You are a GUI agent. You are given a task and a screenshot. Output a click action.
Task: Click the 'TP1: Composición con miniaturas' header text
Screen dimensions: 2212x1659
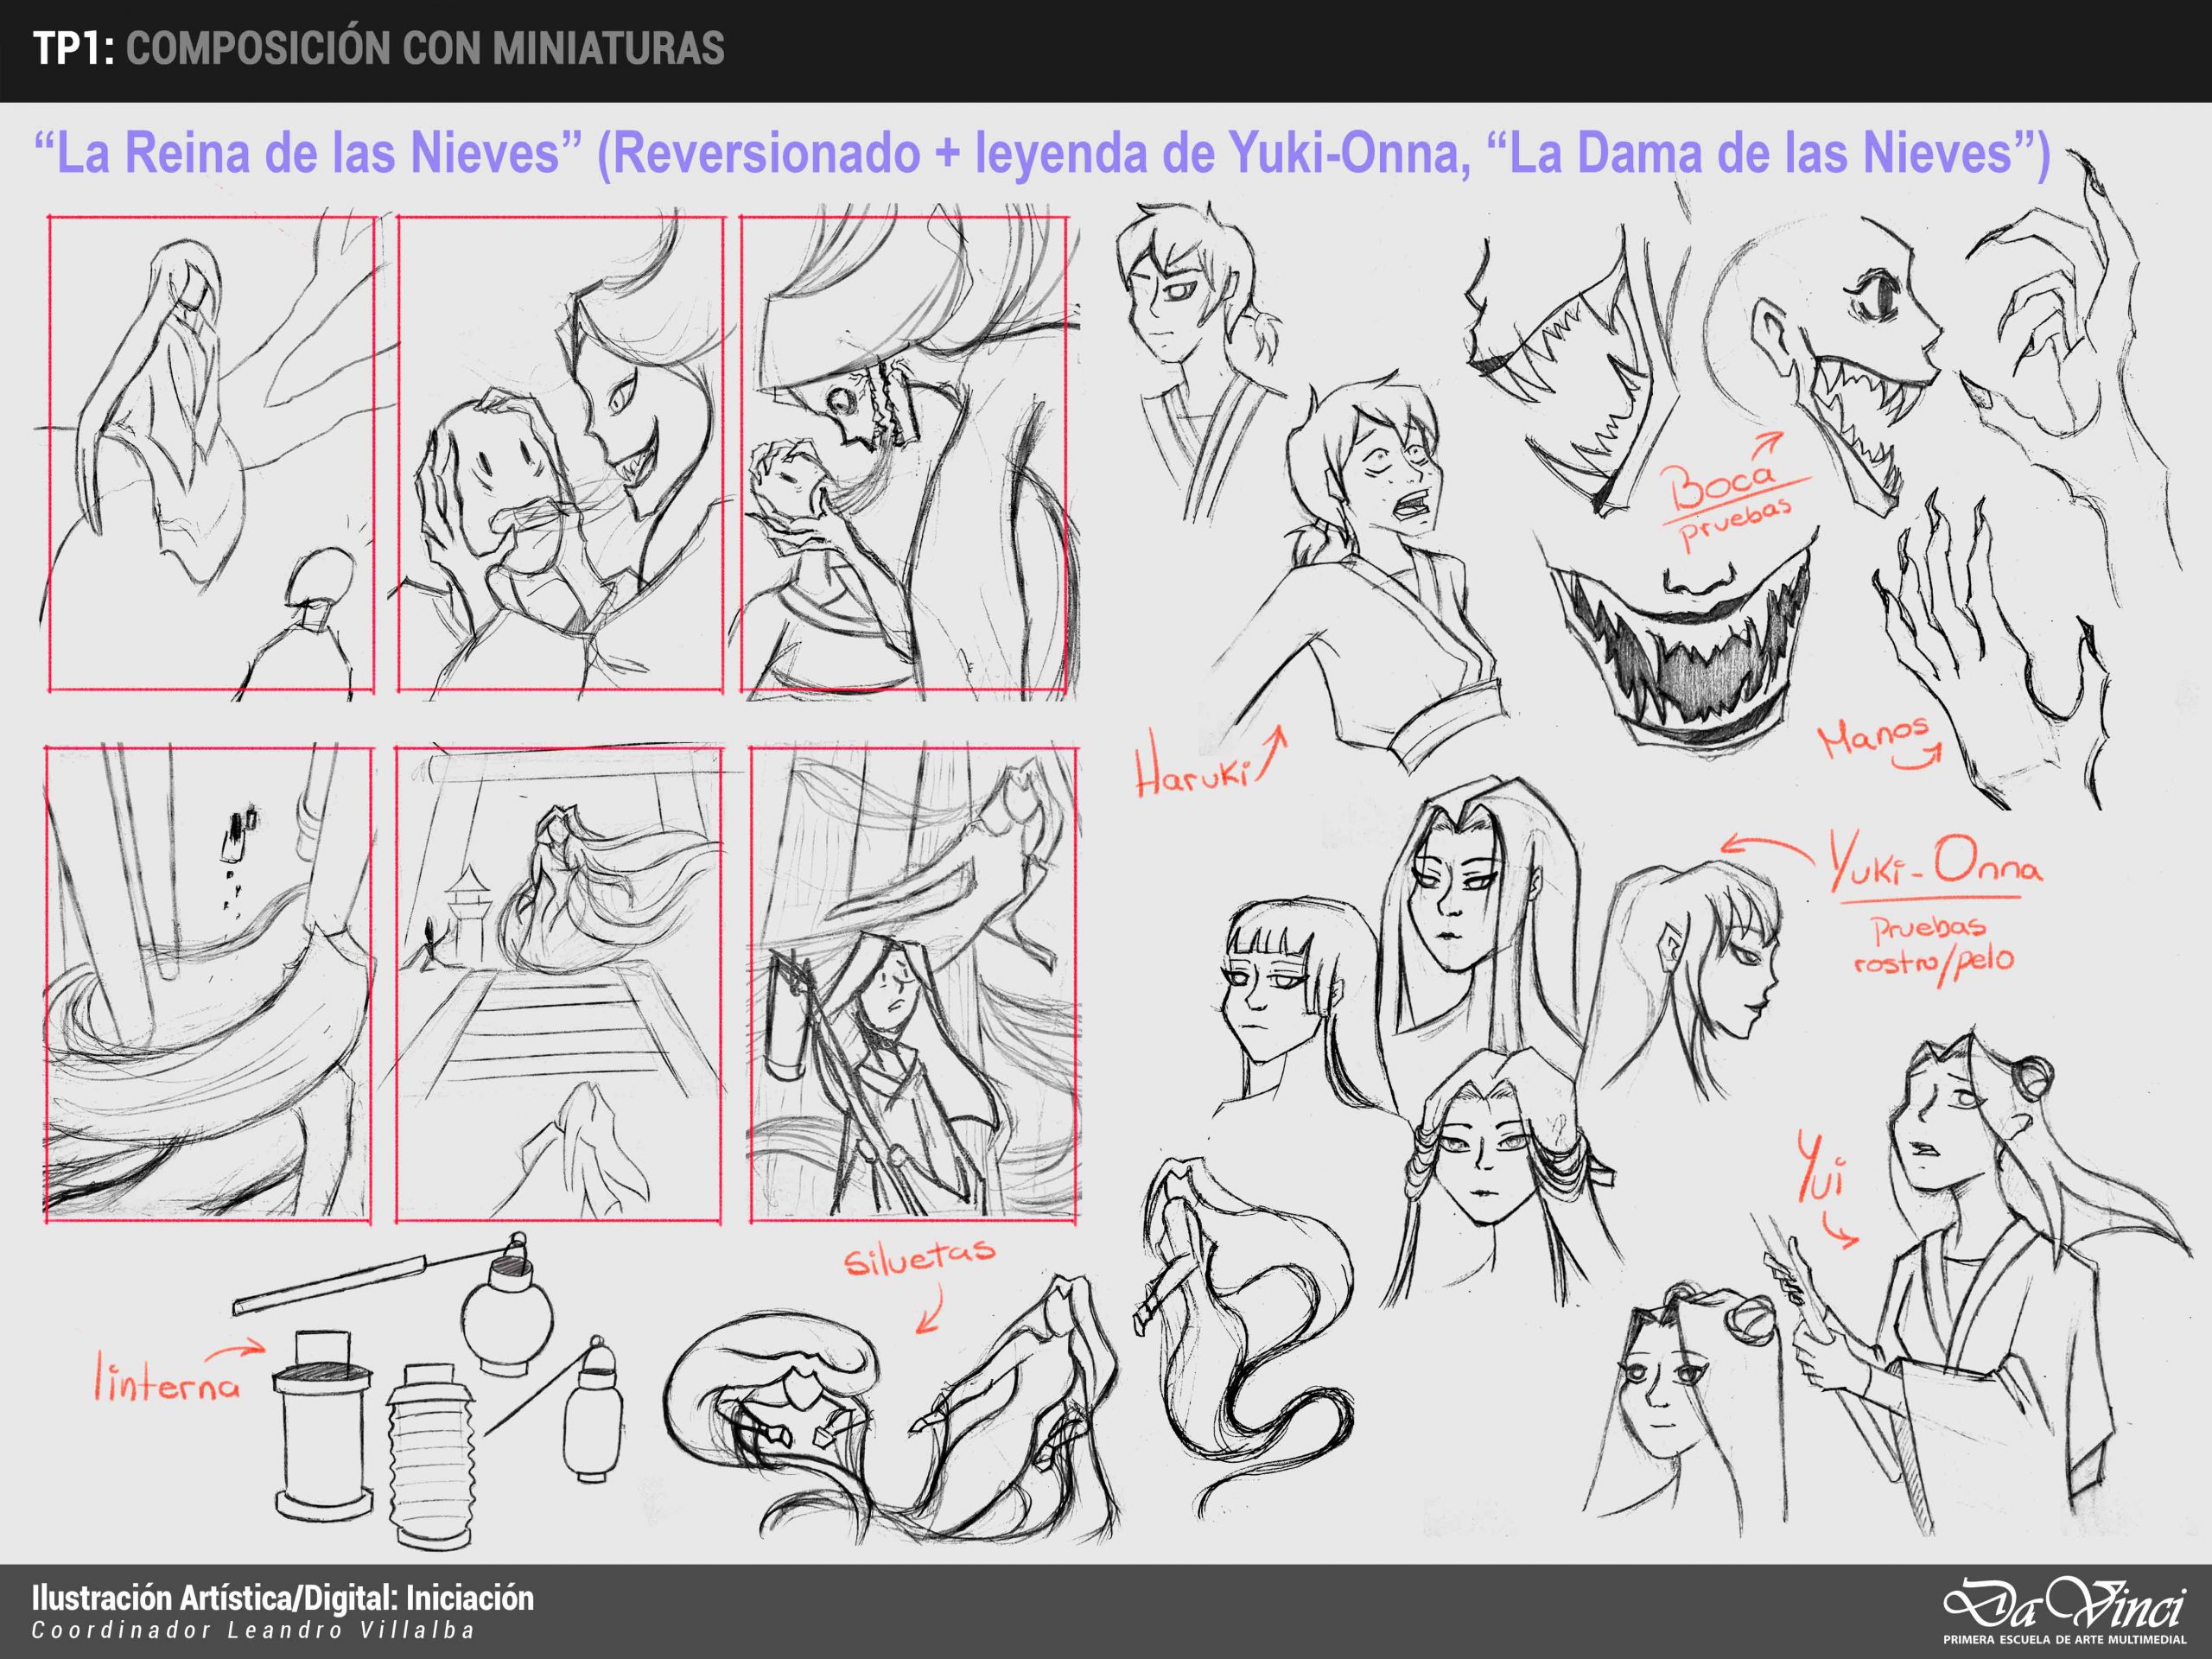tap(379, 50)
